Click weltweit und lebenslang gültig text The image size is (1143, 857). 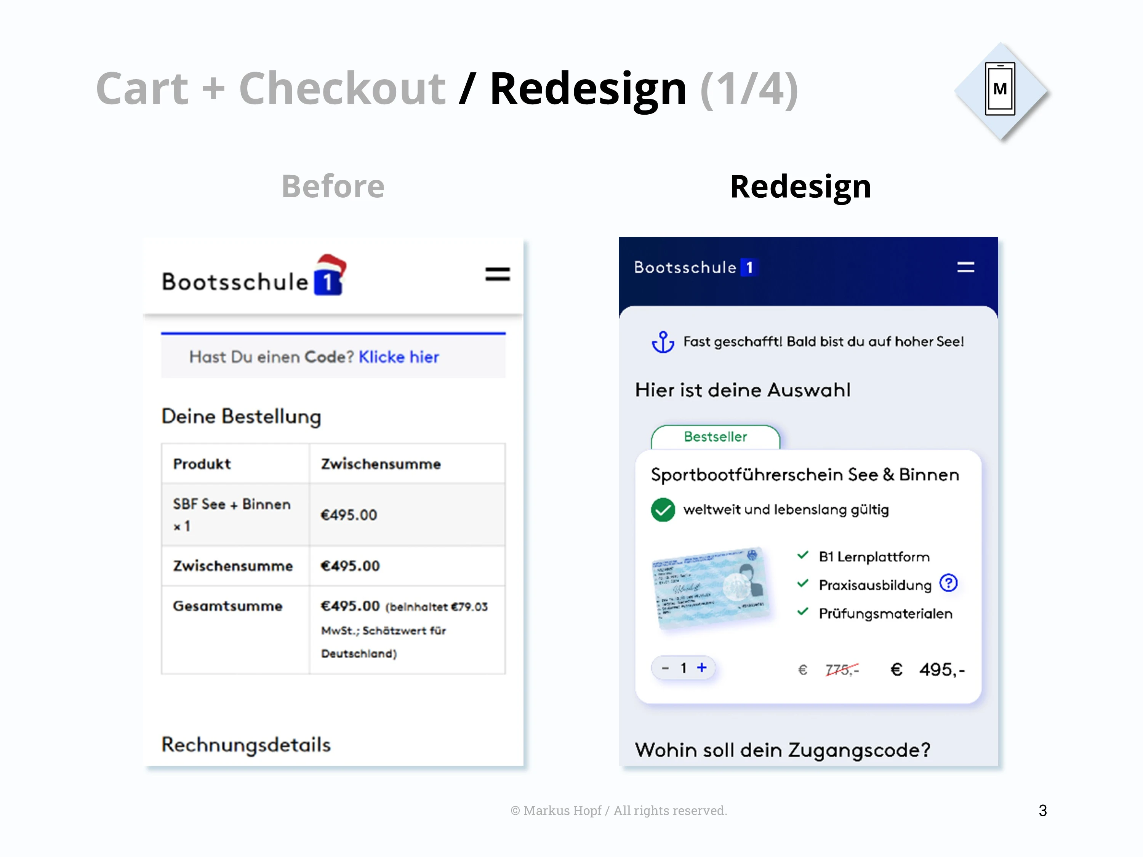(x=786, y=510)
